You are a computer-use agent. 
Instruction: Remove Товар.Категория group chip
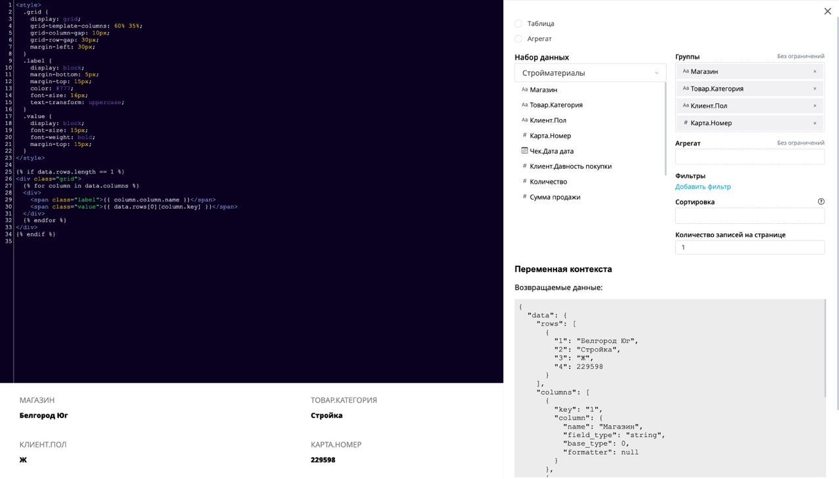click(815, 88)
